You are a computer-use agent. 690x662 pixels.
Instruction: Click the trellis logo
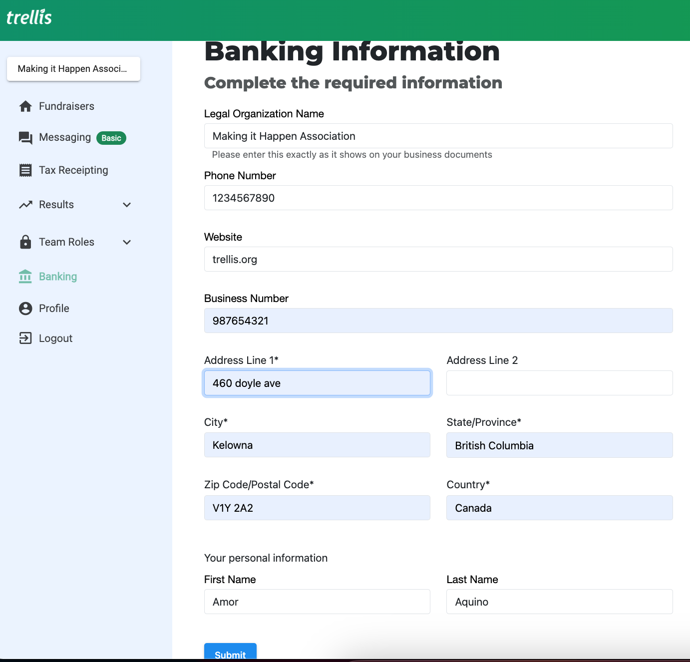pos(28,17)
